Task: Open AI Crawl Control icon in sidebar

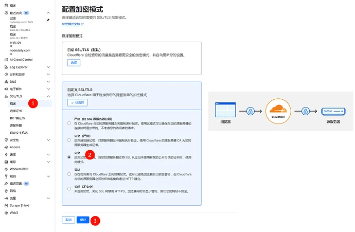Action: (x=5, y=60)
